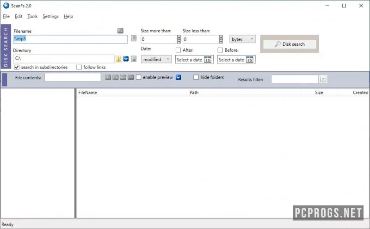Maximize the ScanFs window

[344, 6]
